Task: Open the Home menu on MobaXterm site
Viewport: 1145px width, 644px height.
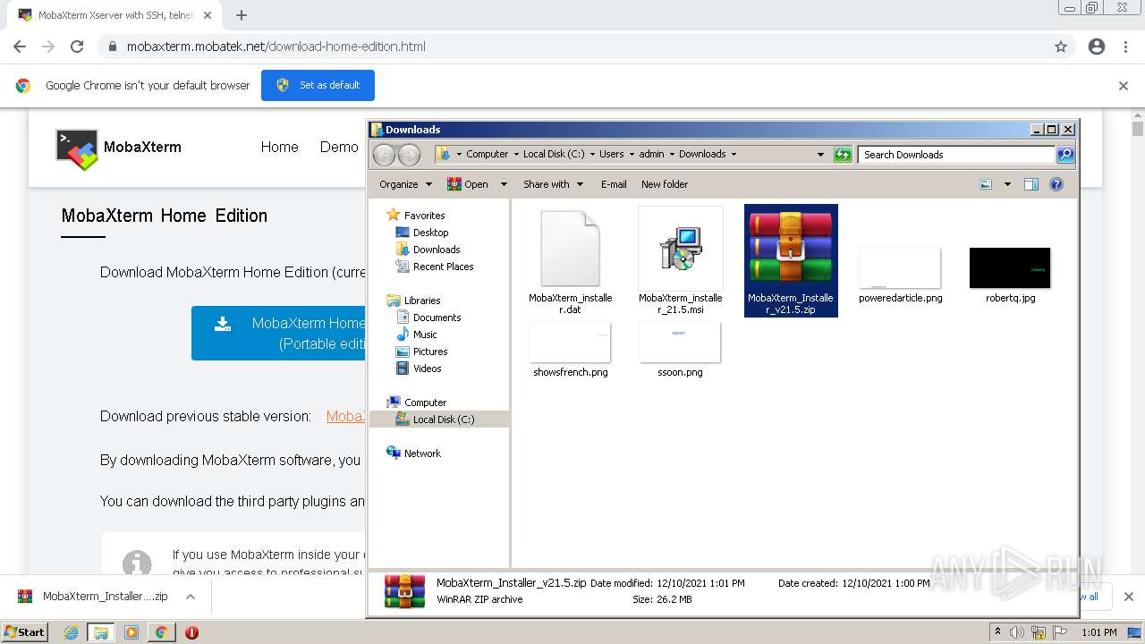Action: click(x=279, y=147)
